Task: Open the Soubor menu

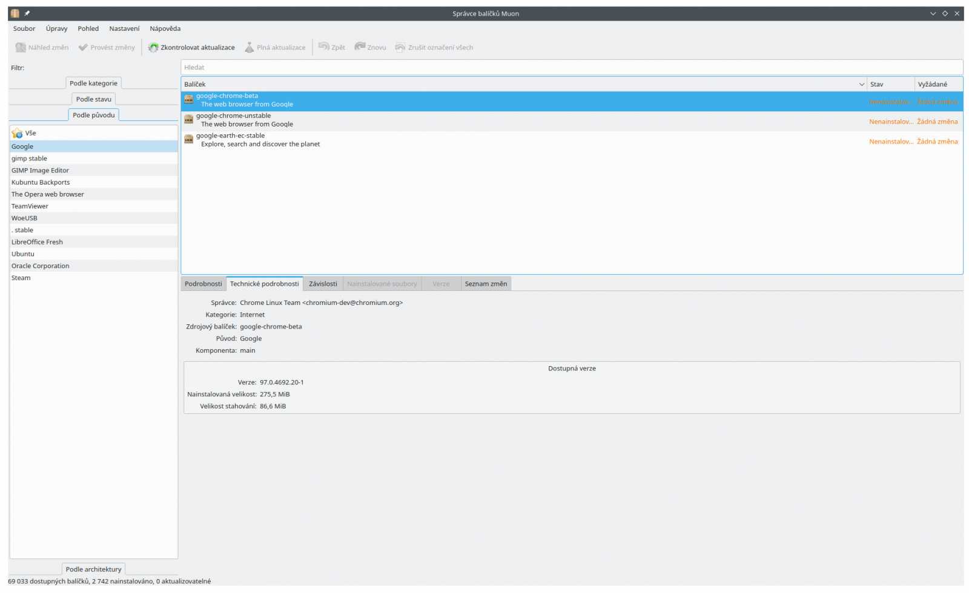Action: [x=24, y=28]
